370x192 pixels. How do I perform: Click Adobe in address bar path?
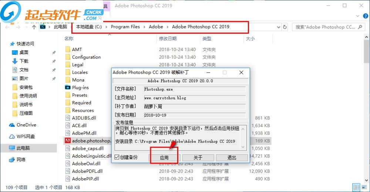tap(156, 27)
